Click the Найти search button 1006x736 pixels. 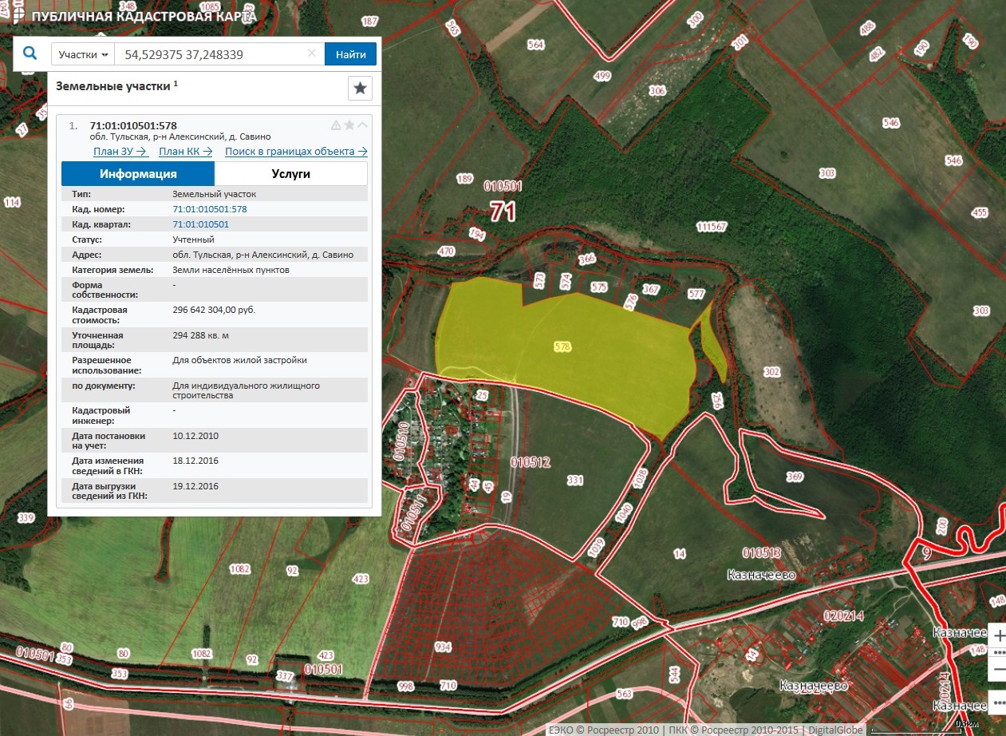350,54
